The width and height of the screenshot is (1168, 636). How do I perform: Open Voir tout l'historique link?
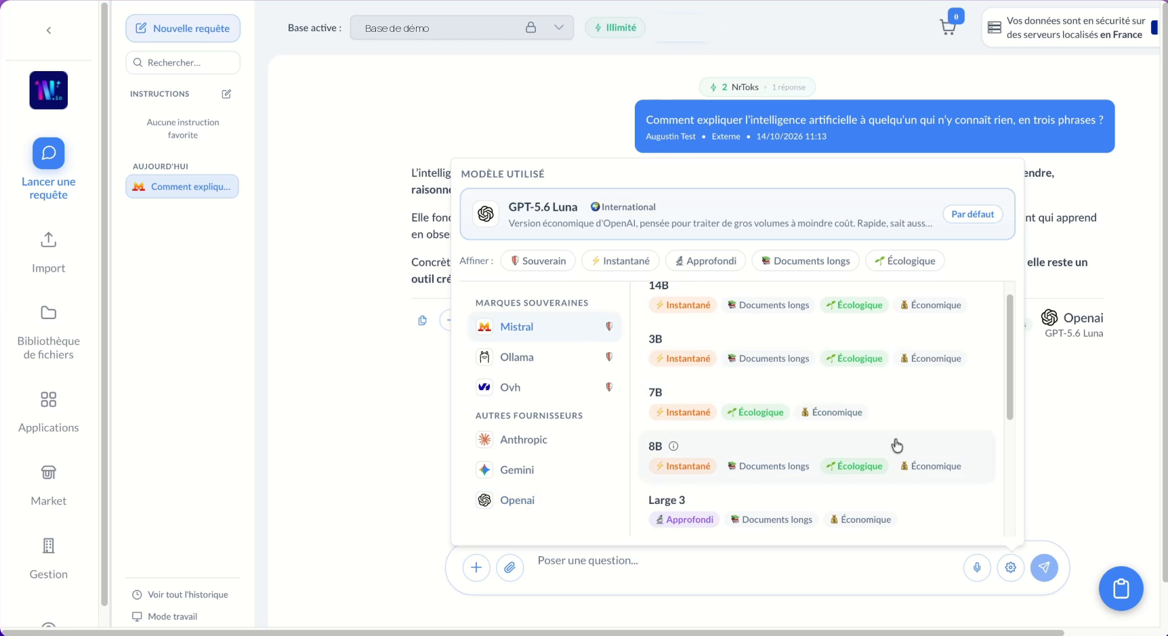point(180,595)
